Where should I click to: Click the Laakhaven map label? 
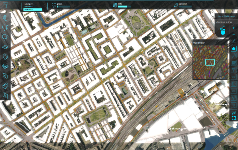coord(222,104)
